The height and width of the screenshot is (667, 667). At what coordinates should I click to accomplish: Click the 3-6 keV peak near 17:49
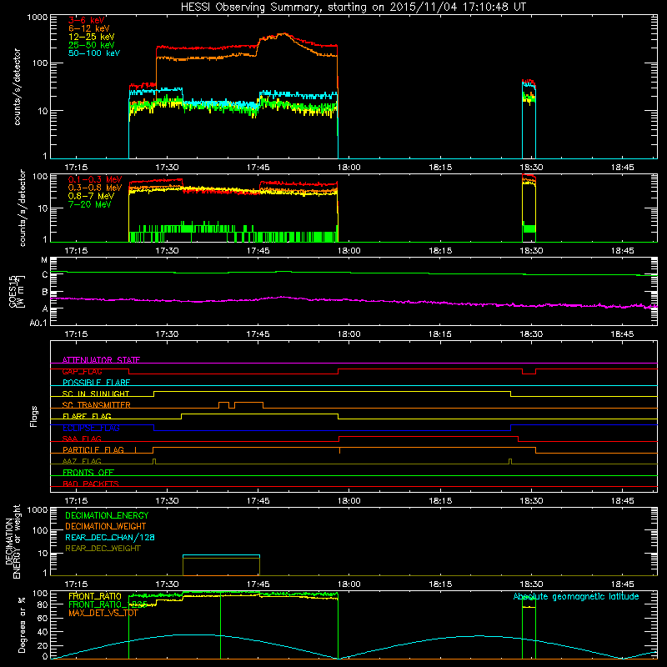click(x=283, y=34)
